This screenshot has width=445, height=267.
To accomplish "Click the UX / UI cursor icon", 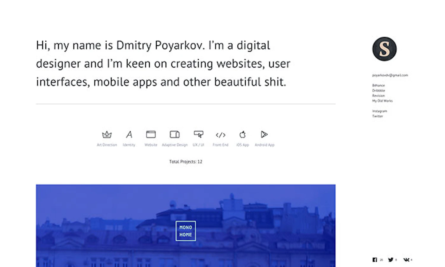I will coord(198,135).
